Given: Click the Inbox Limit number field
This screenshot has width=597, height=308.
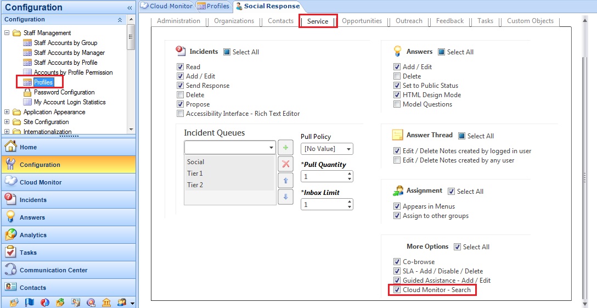Looking at the screenshot, I should tap(324, 204).
